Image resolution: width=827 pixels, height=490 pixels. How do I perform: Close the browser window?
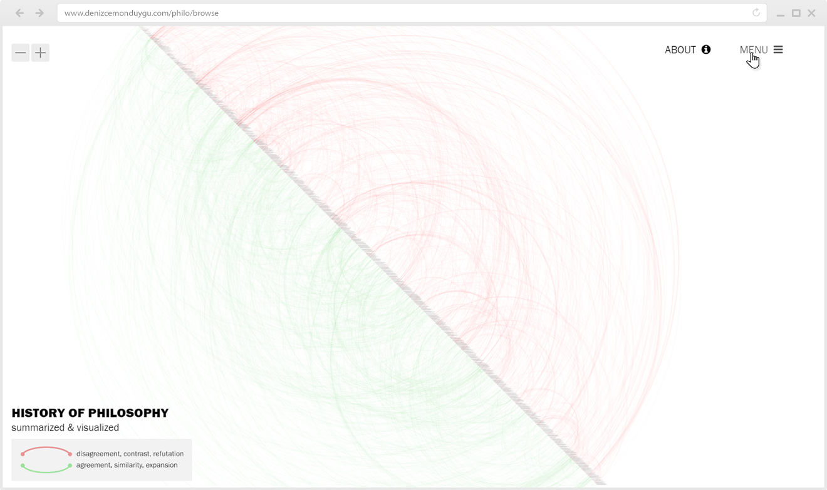click(x=811, y=13)
